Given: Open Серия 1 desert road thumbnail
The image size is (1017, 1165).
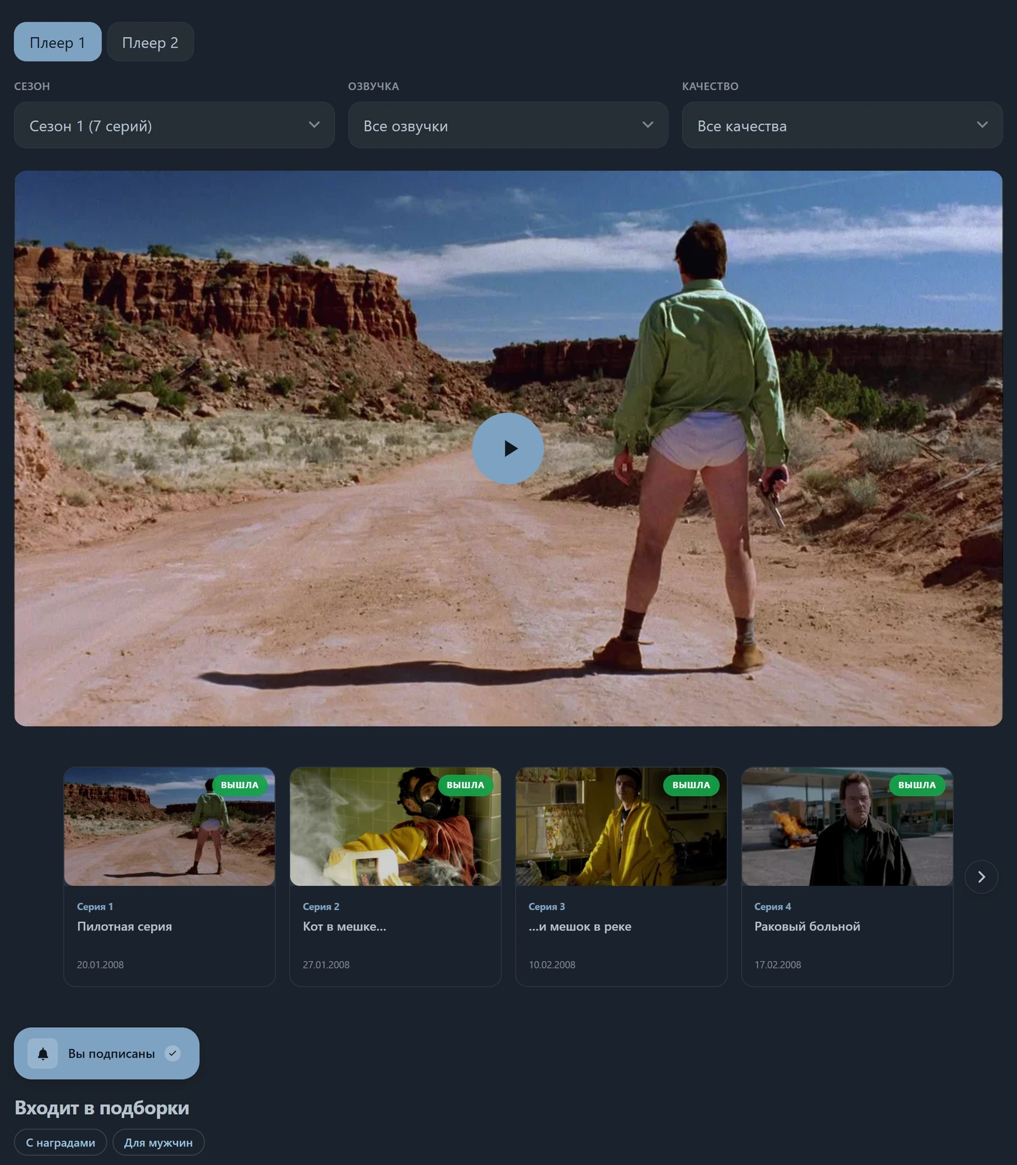Looking at the screenshot, I should [x=169, y=826].
